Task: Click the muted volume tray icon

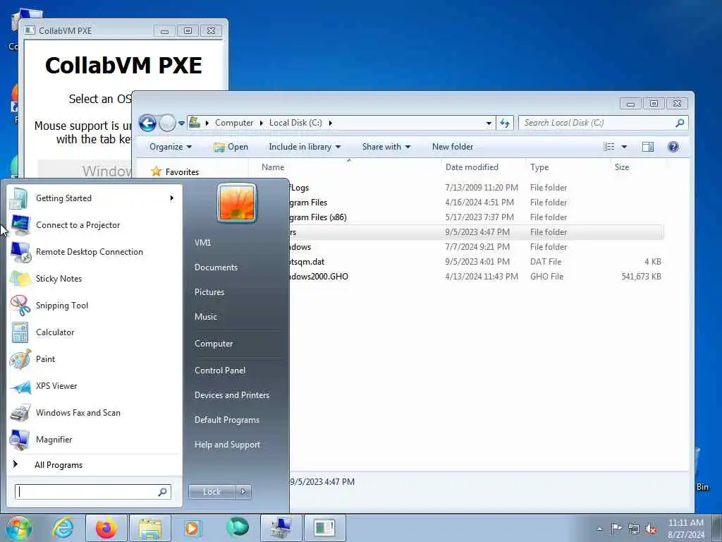Action: pos(651,529)
